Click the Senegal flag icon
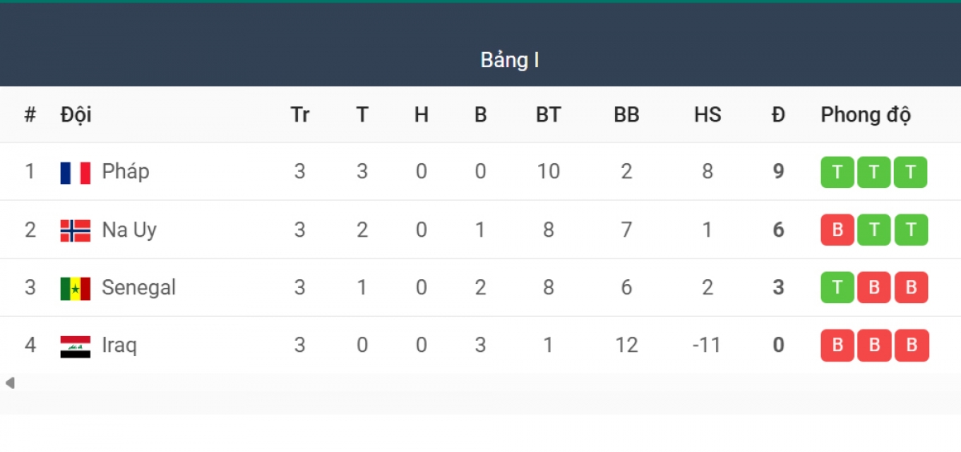 [x=75, y=288]
